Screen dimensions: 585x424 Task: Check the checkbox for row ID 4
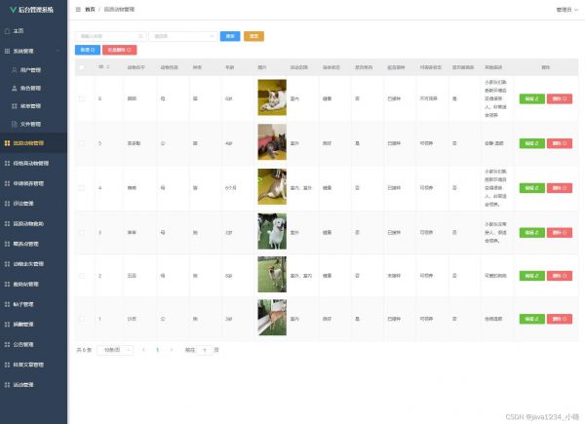[81, 188]
